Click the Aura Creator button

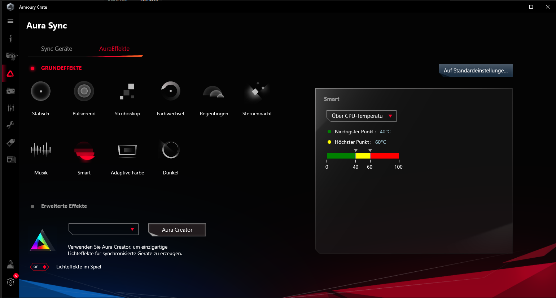click(x=177, y=230)
